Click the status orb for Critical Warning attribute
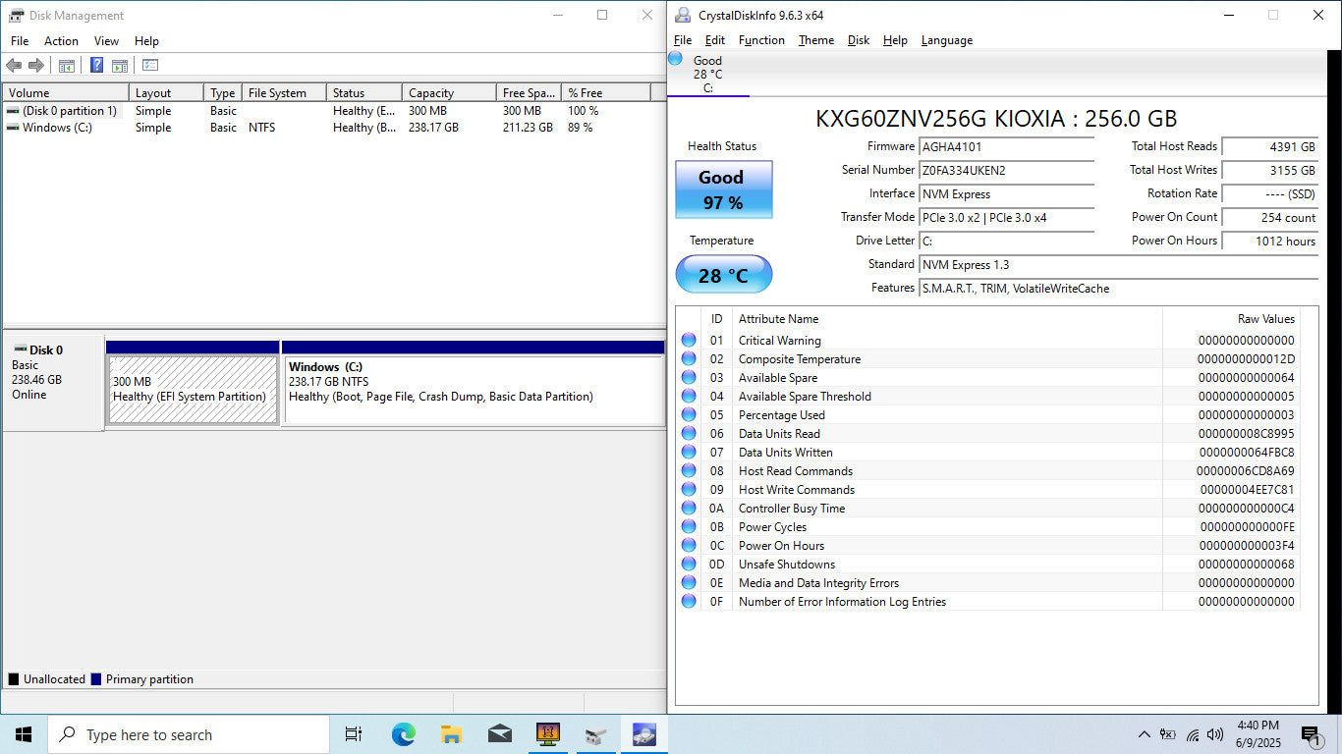The image size is (1342, 754). [x=689, y=341]
